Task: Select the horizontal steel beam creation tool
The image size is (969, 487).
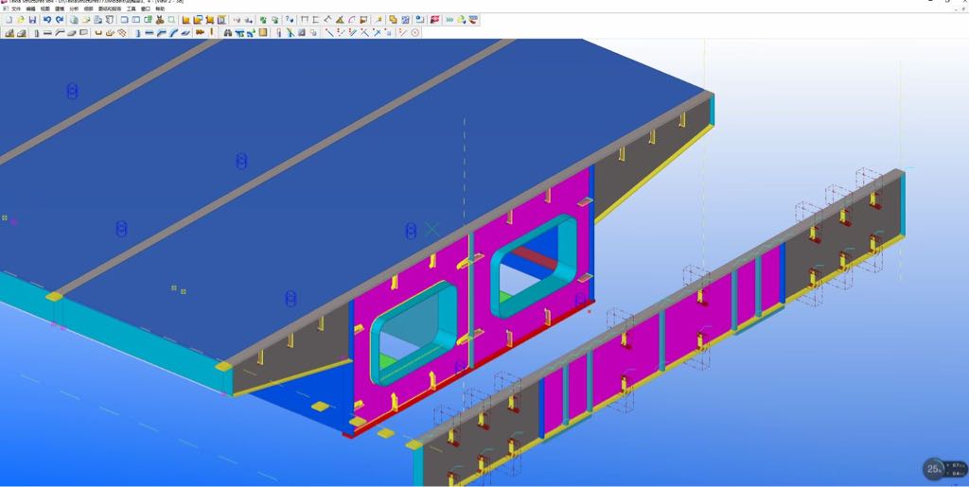Action: pos(48,33)
